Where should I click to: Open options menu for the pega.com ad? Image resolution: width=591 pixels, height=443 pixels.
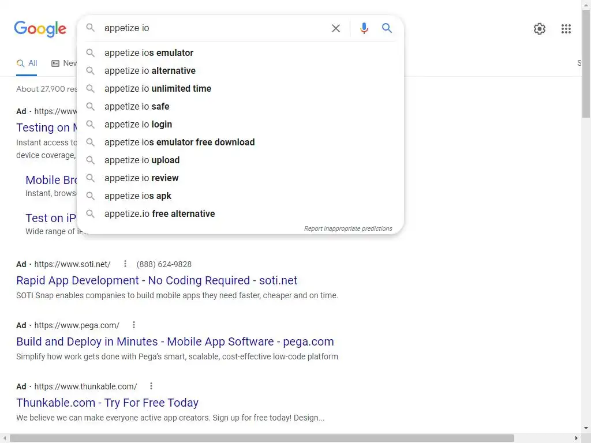pos(134,325)
